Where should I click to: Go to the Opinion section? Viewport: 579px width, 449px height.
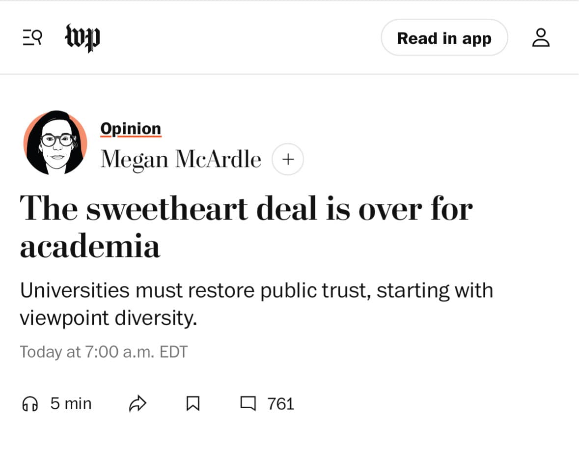tap(131, 128)
